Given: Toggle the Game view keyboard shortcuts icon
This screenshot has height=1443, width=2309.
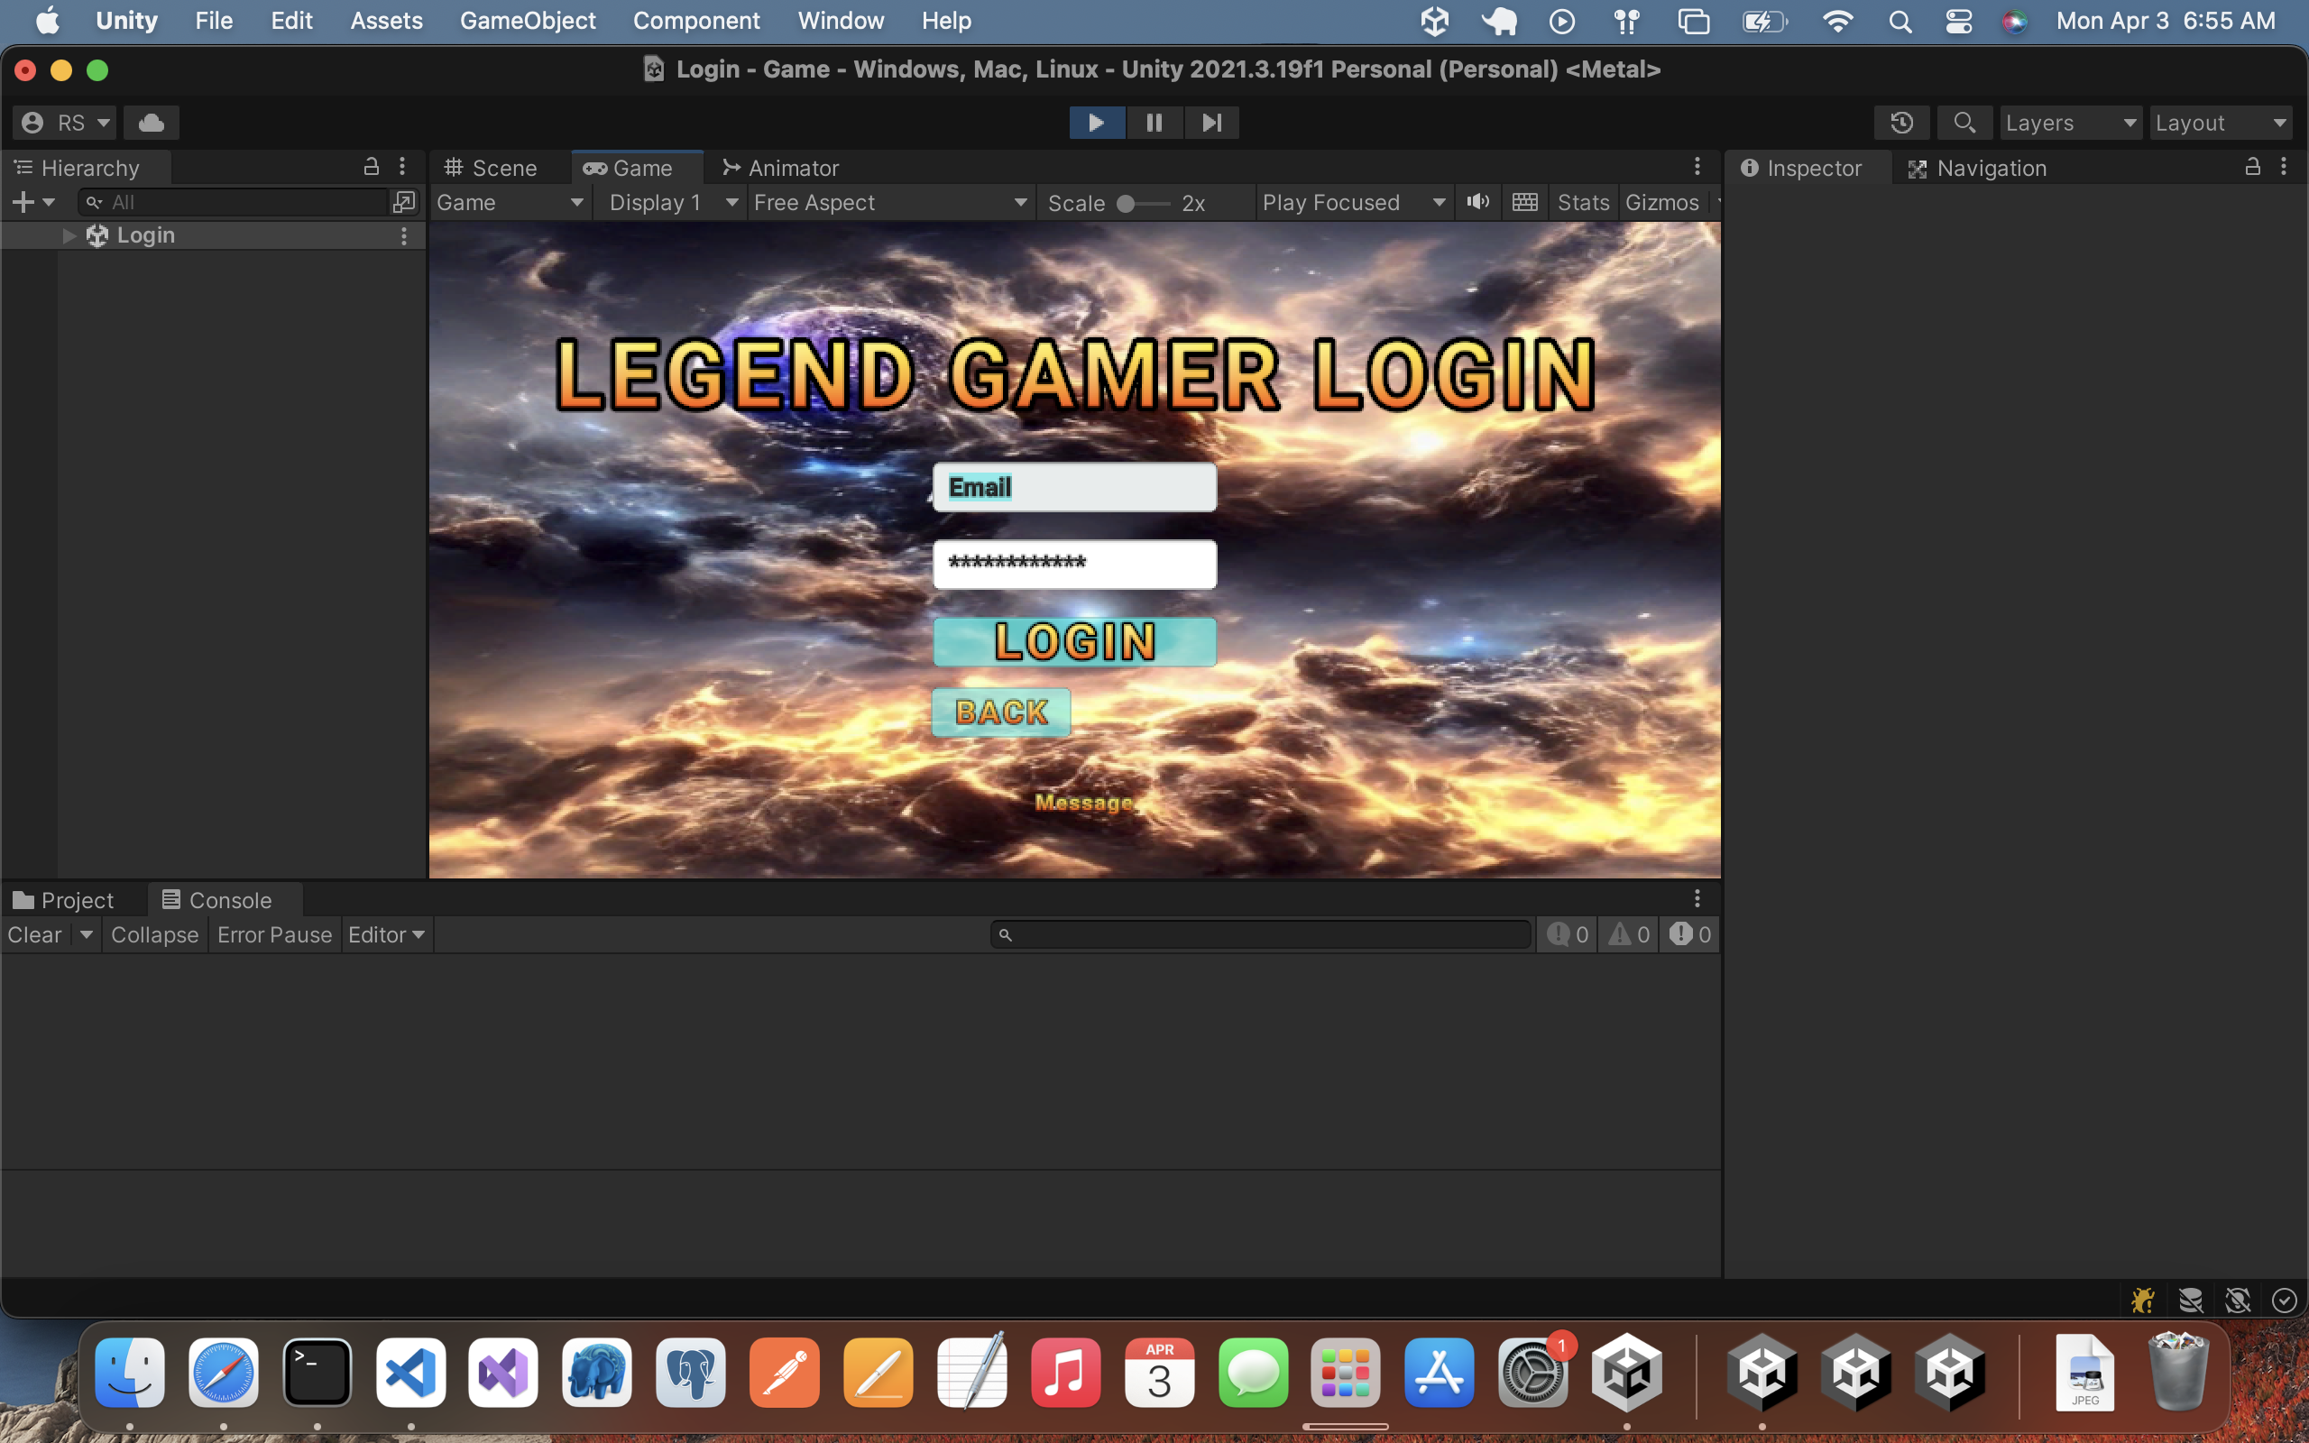Looking at the screenshot, I should (x=1524, y=202).
